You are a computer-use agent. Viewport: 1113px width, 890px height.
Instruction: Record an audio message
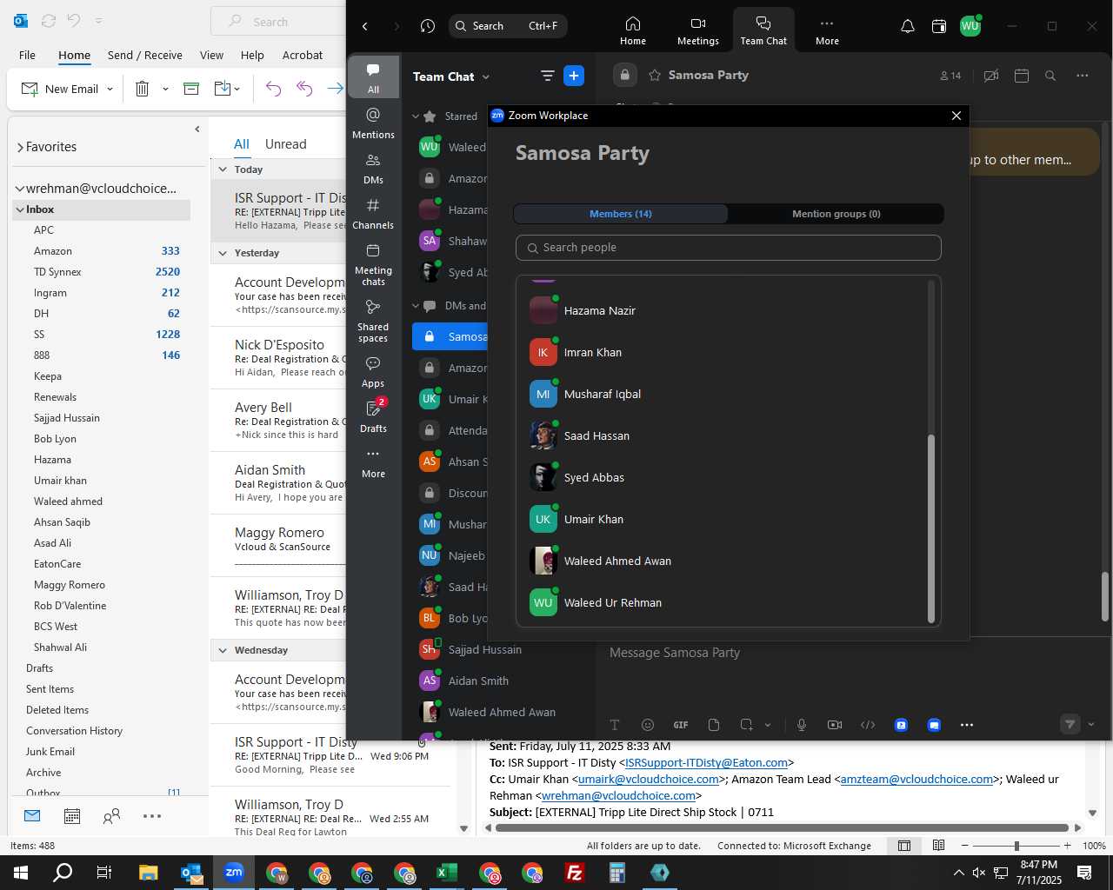click(802, 725)
